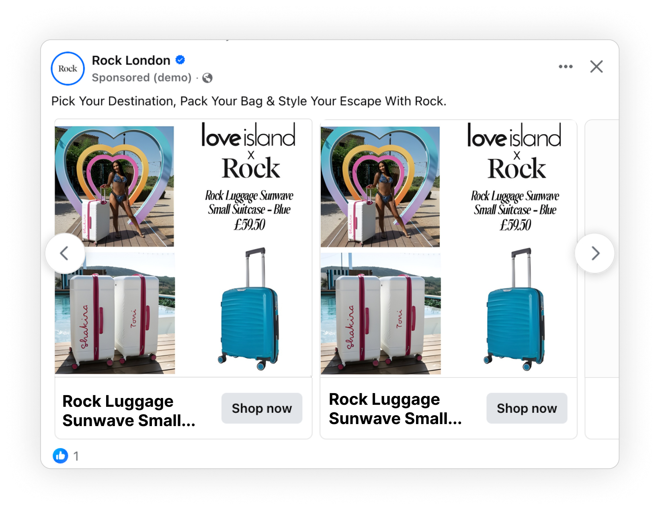Open second card's love island Rock image
Image resolution: width=660 pixels, height=510 pixels.
point(449,248)
